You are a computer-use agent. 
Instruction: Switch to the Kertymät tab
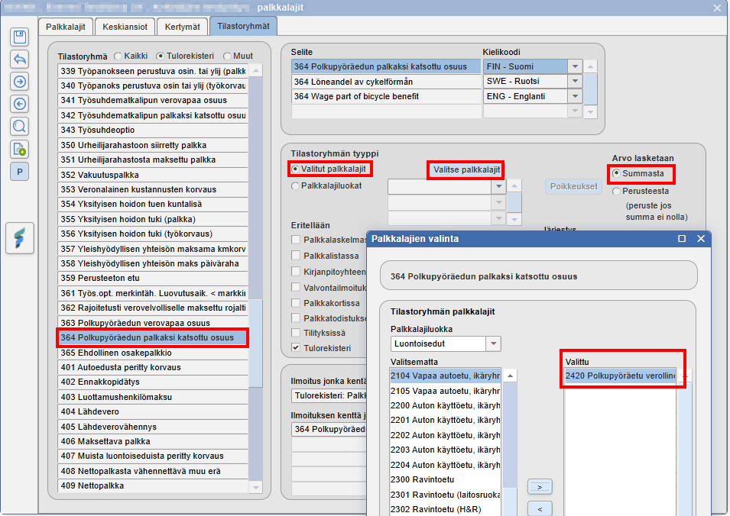[183, 27]
